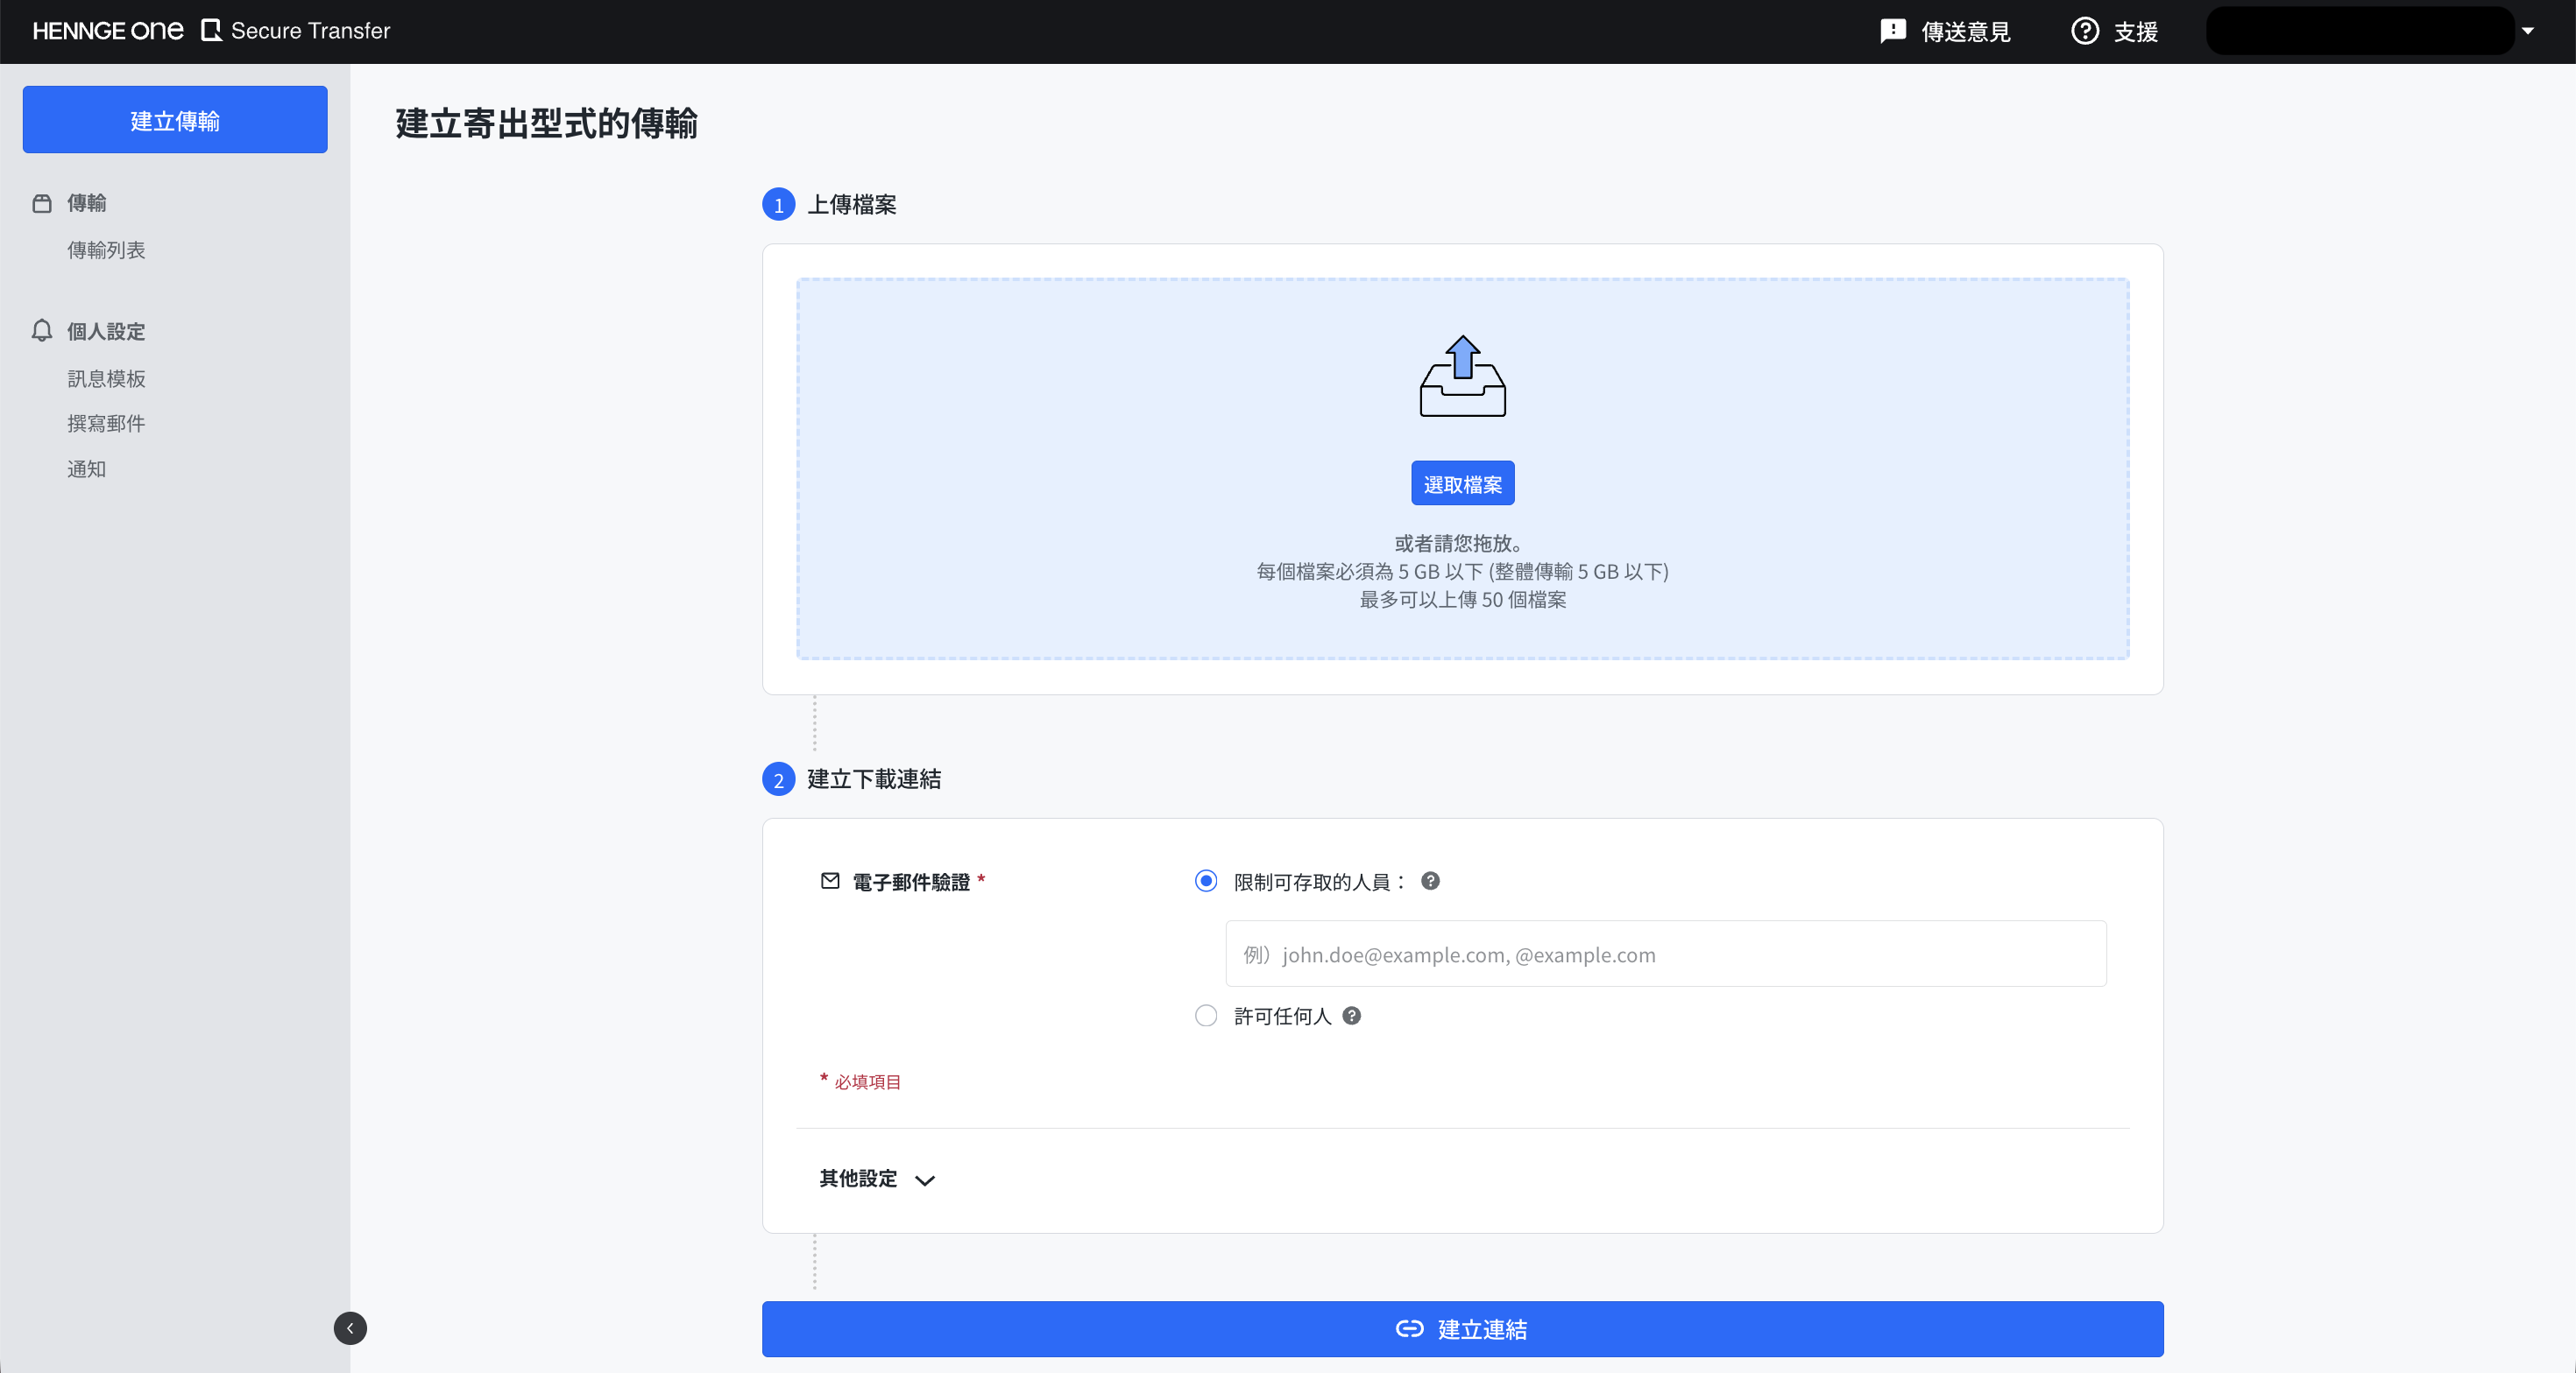Click the email address input field
The width and height of the screenshot is (2576, 1373).
click(1666, 954)
